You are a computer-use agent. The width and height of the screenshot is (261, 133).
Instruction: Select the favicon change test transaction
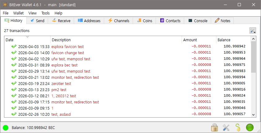pos(68,53)
